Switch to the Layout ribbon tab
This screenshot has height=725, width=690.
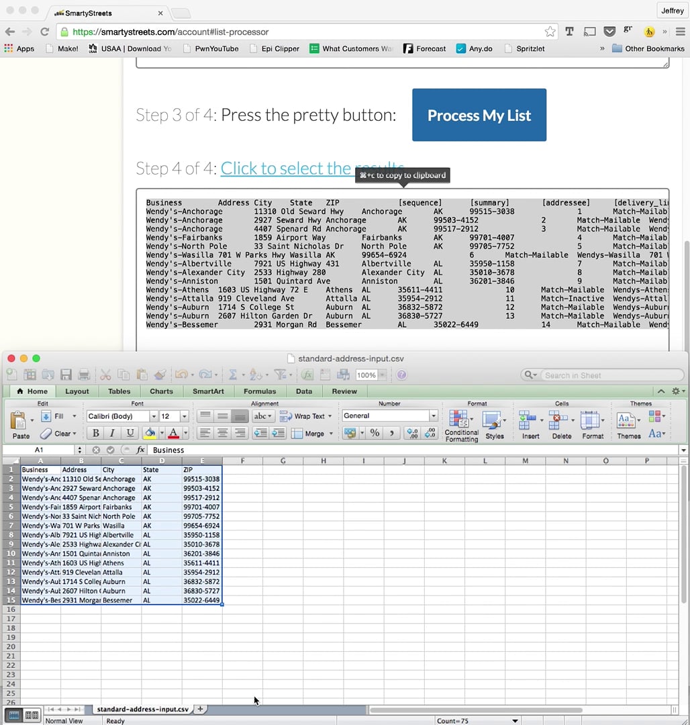pos(77,391)
